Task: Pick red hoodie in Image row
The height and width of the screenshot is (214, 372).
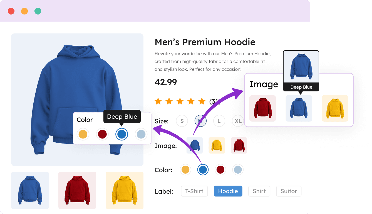Action: (239, 145)
